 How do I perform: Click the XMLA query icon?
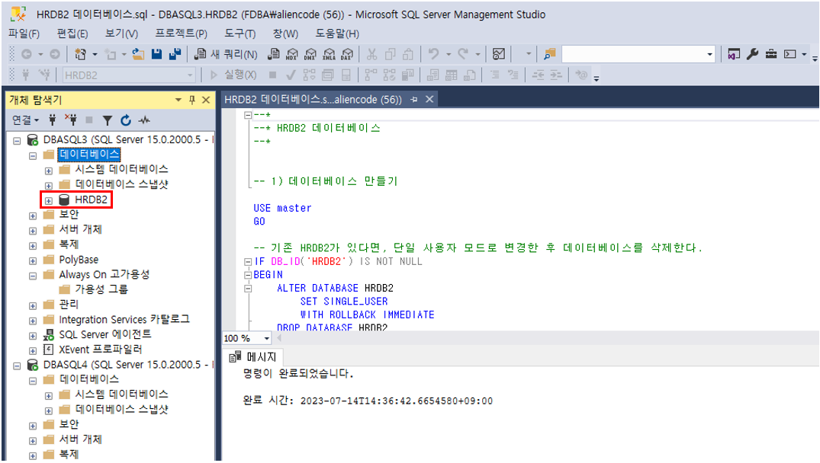tap(329, 54)
